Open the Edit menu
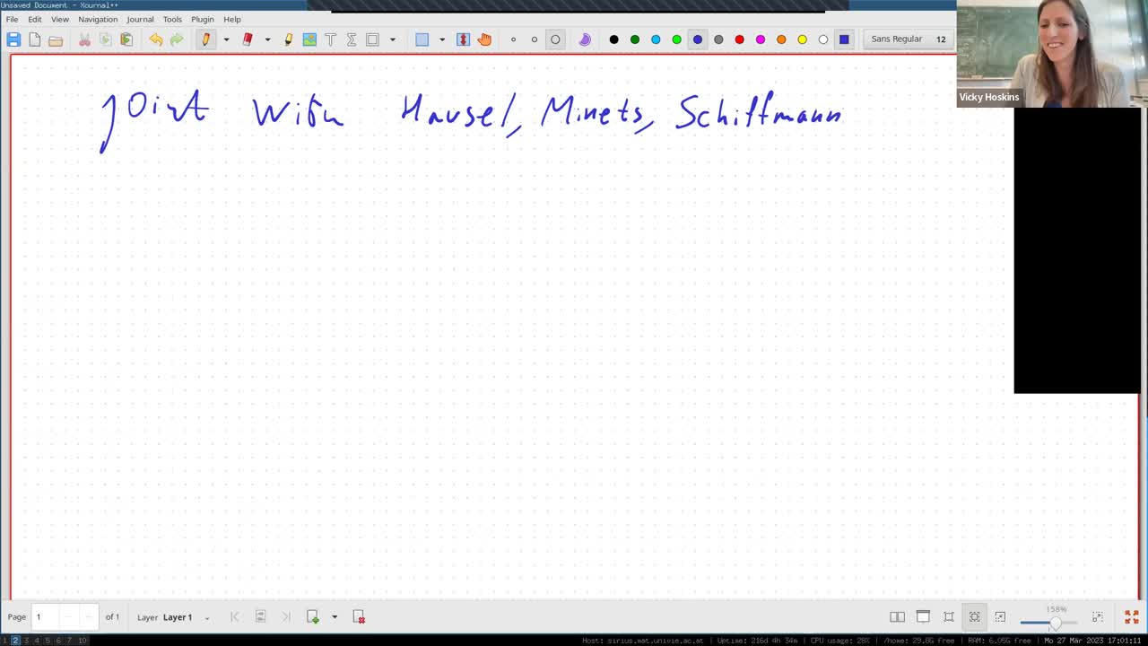The image size is (1148, 646). pyautogui.click(x=34, y=19)
